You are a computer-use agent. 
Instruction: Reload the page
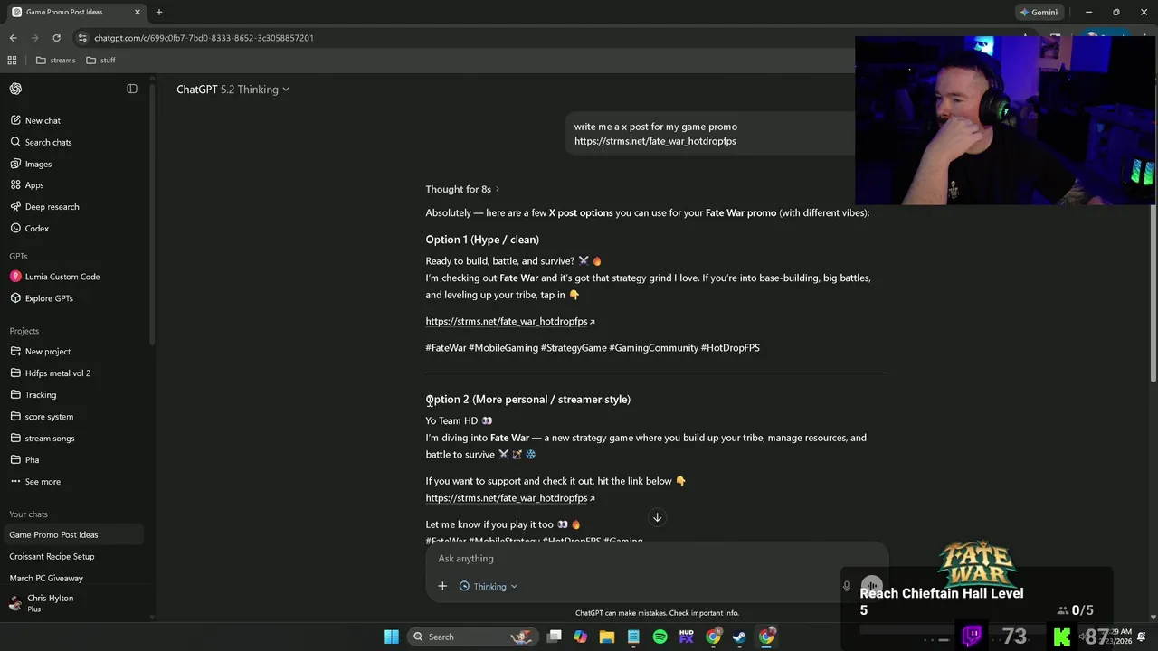point(56,38)
